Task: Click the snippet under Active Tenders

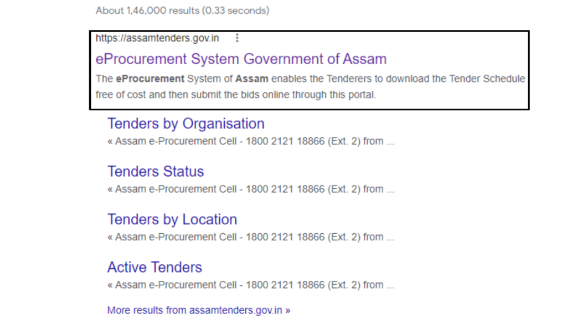Action: pyautogui.click(x=250, y=285)
